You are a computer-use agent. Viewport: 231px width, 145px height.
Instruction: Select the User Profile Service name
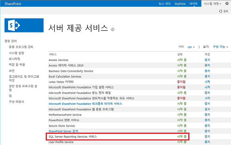[x=61, y=142]
